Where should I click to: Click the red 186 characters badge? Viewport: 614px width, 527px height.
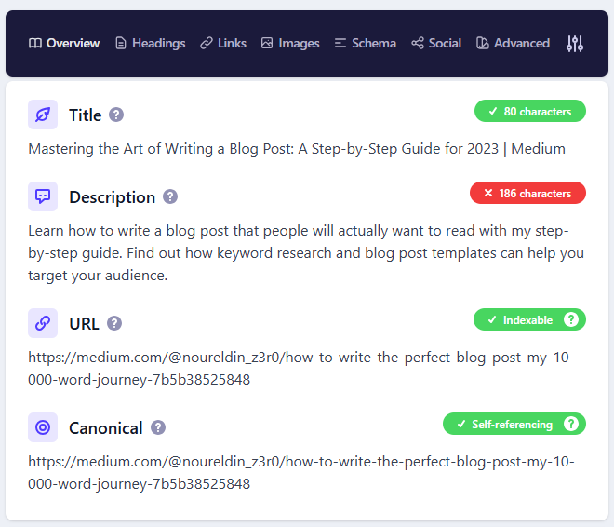(527, 194)
